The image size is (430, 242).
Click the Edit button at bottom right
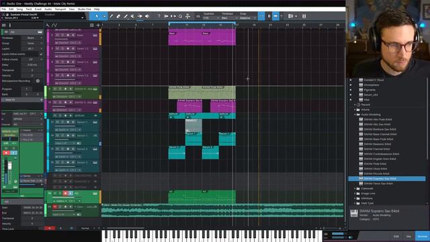tap(396, 236)
